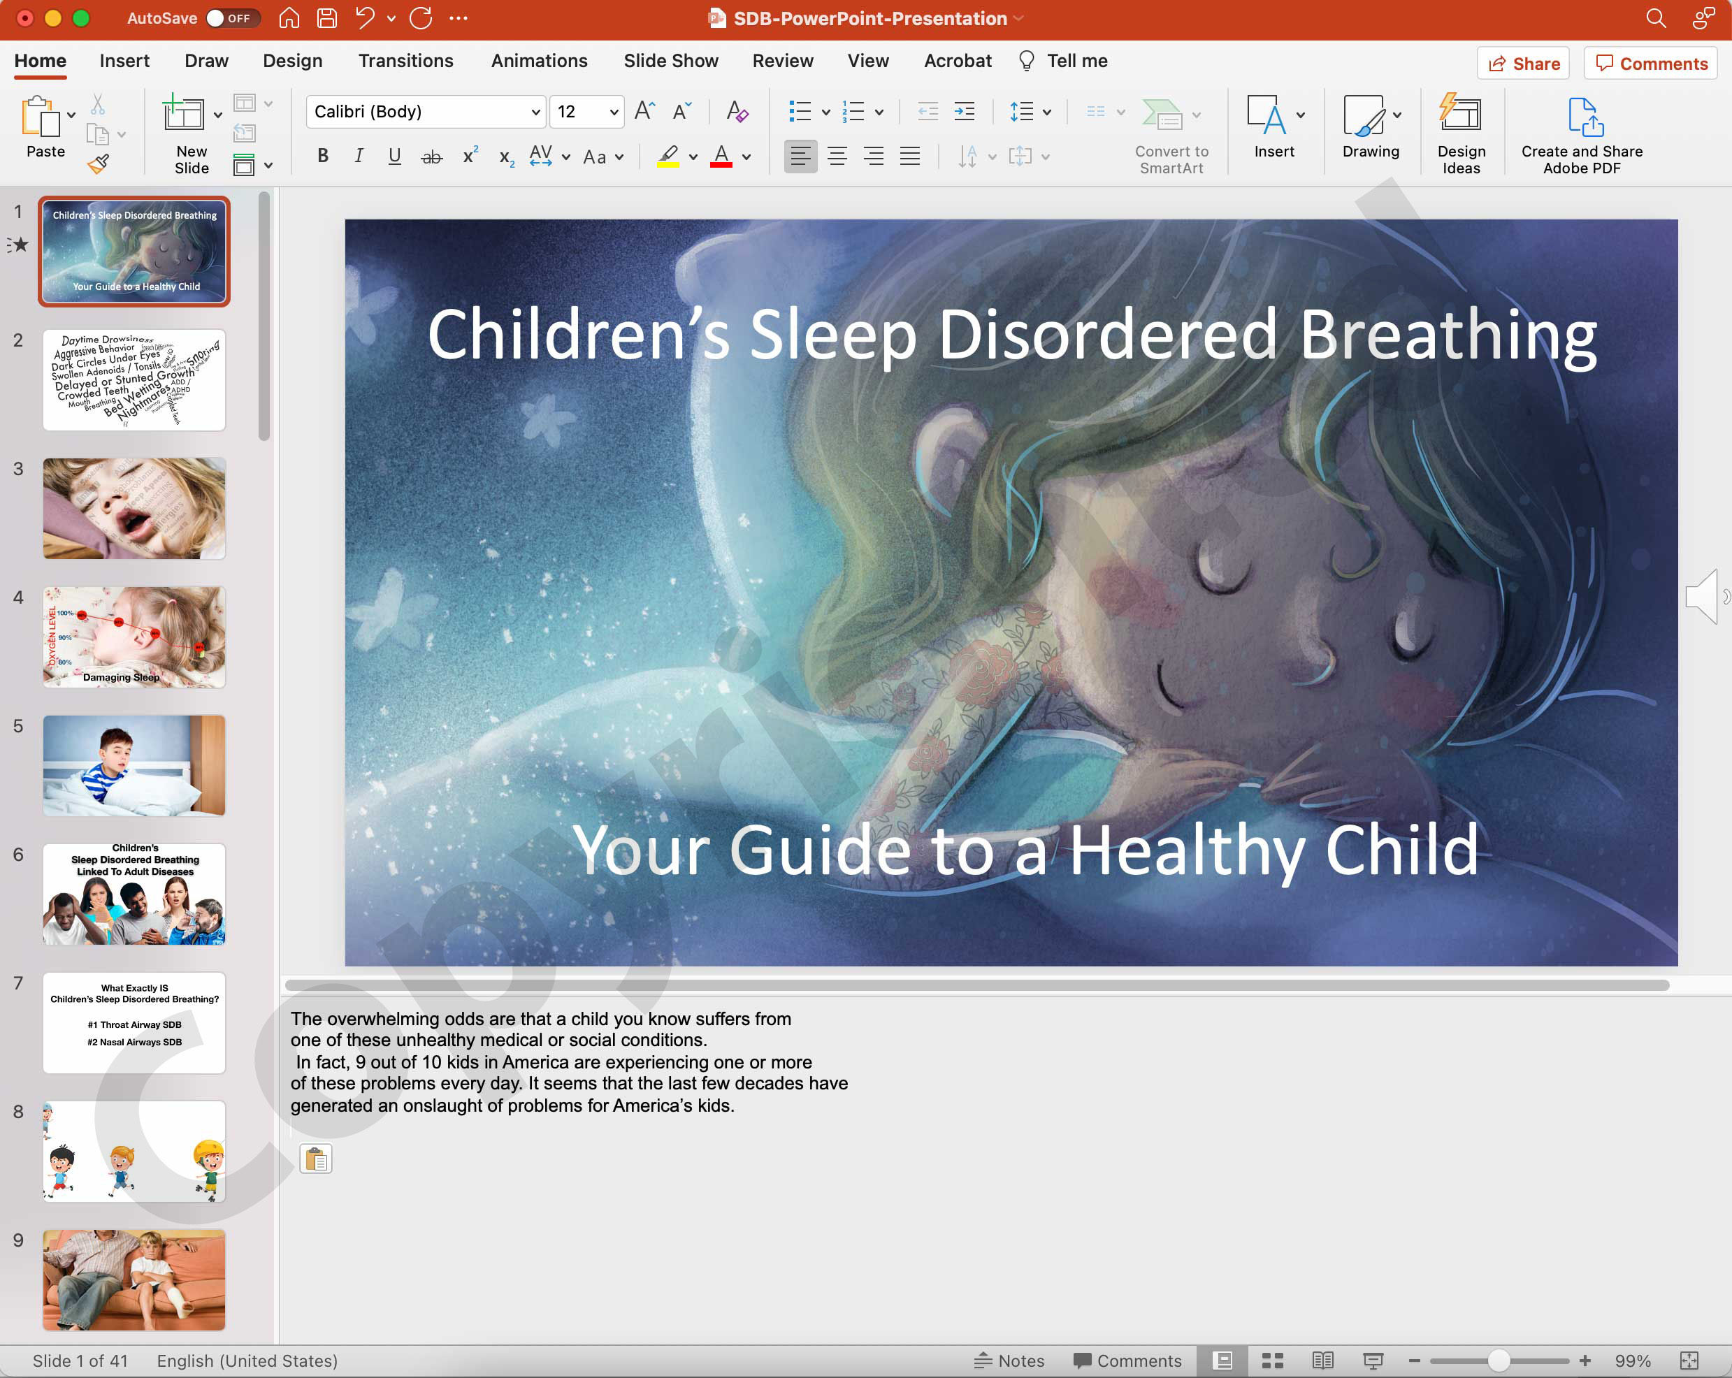
Task: Open the Design tab
Action: pos(292,61)
